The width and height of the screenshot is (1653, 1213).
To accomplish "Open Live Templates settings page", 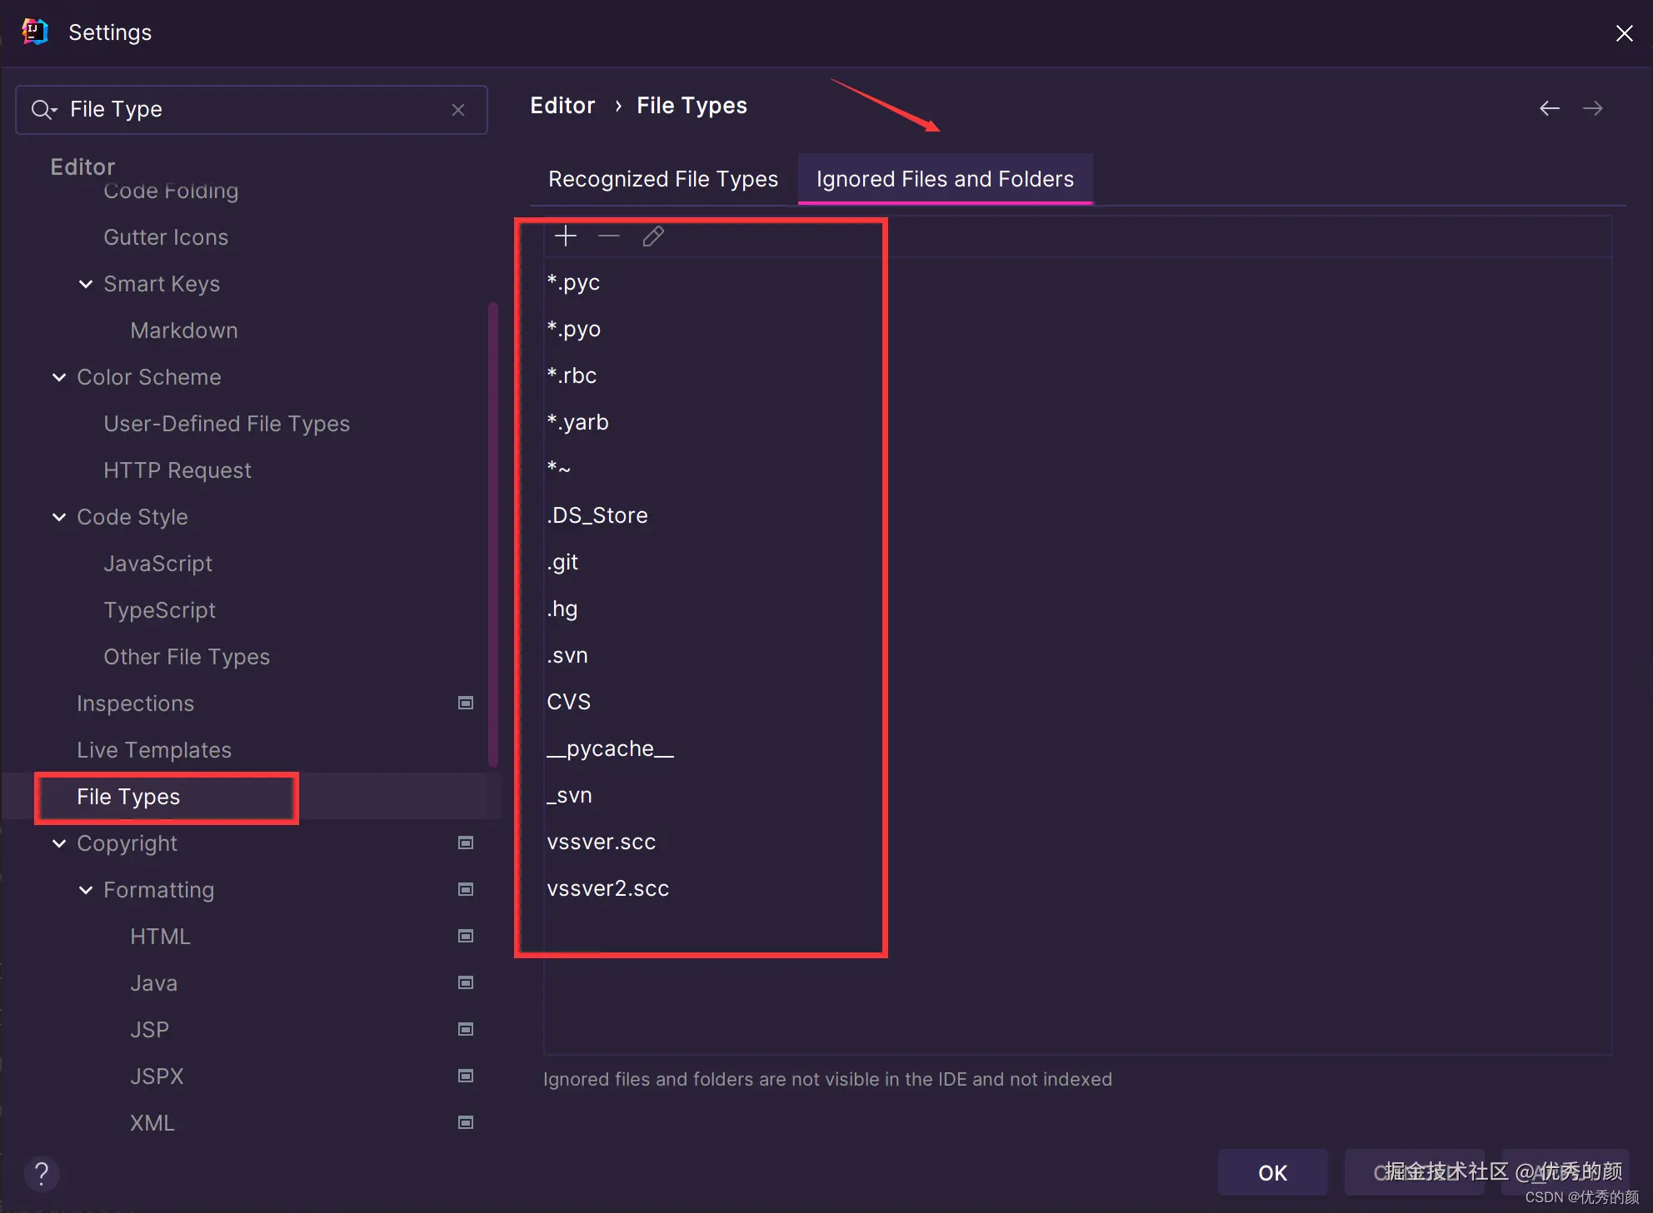I will pos(154,750).
